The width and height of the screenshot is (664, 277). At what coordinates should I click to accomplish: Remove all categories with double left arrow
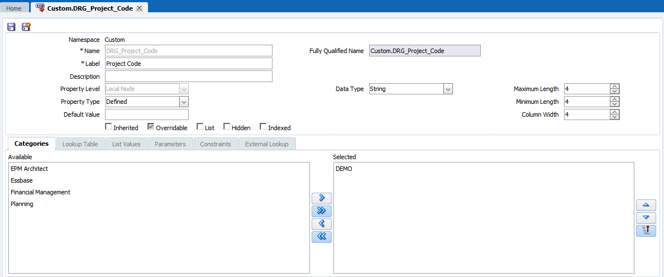322,237
